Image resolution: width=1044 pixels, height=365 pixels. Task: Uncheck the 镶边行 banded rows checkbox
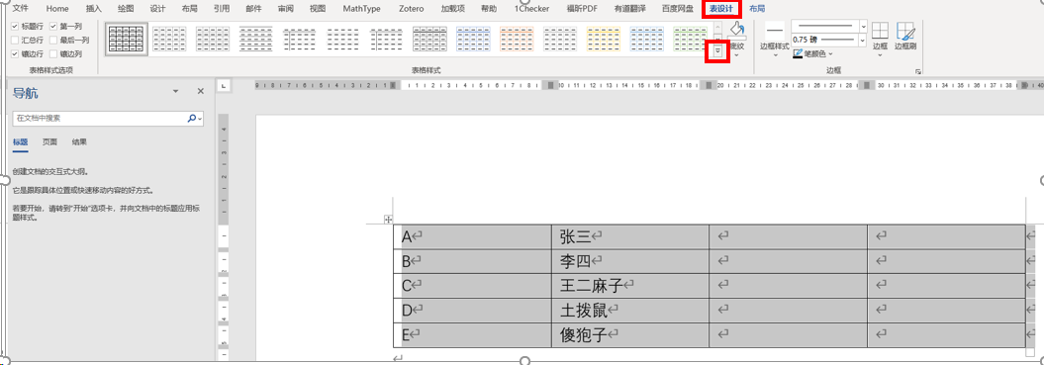click(15, 54)
